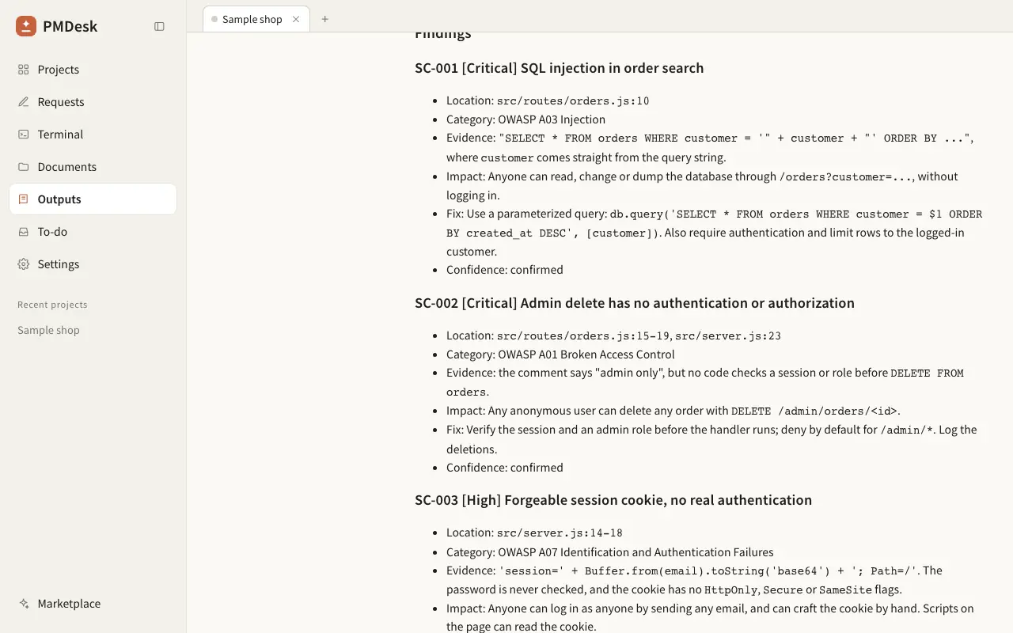Click the Marketplace sparkle icon
Image resolution: width=1013 pixels, height=633 pixels.
tap(24, 604)
